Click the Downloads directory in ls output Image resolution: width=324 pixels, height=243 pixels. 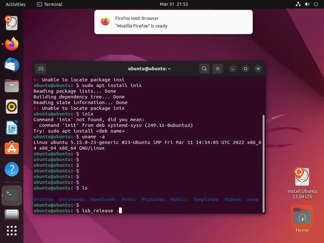[103, 199]
